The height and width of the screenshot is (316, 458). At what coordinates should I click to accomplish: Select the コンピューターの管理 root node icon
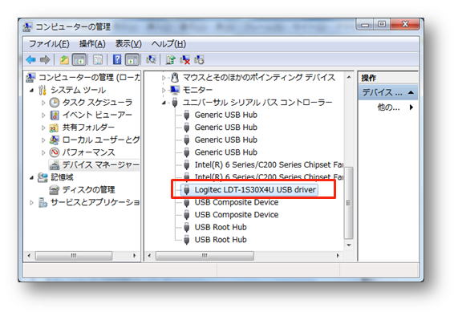click(30, 77)
